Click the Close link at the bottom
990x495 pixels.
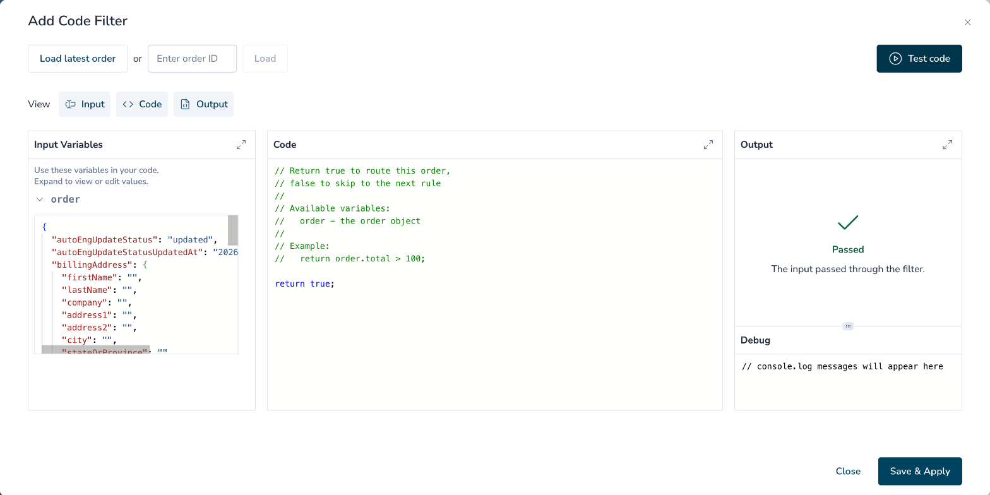(x=848, y=471)
